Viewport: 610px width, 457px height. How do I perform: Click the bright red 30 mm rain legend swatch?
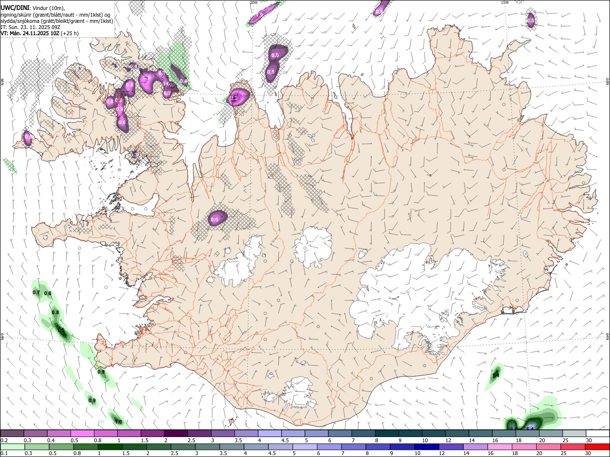pyautogui.click(x=598, y=447)
